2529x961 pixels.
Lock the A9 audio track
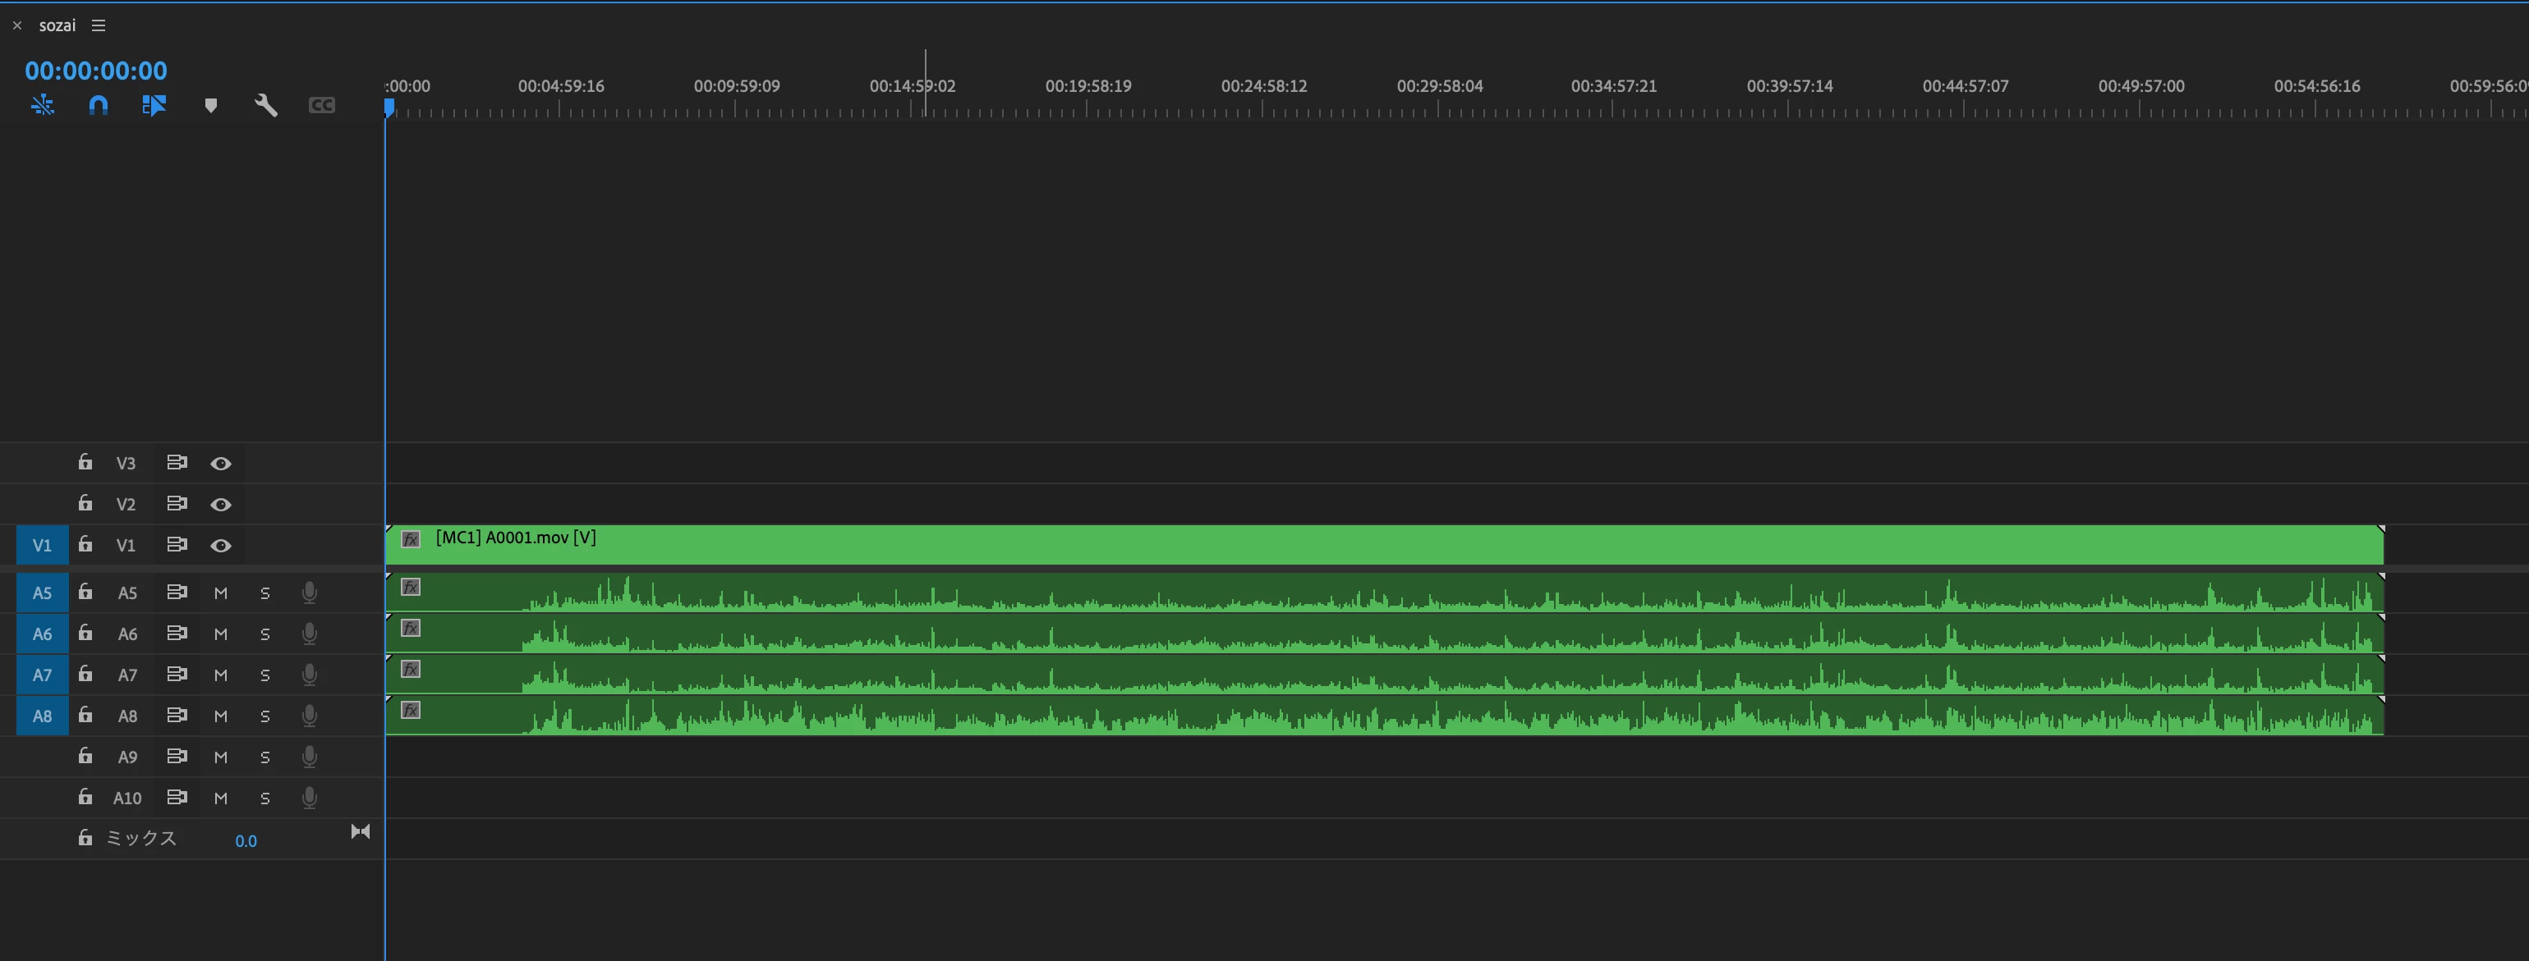pos(85,756)
